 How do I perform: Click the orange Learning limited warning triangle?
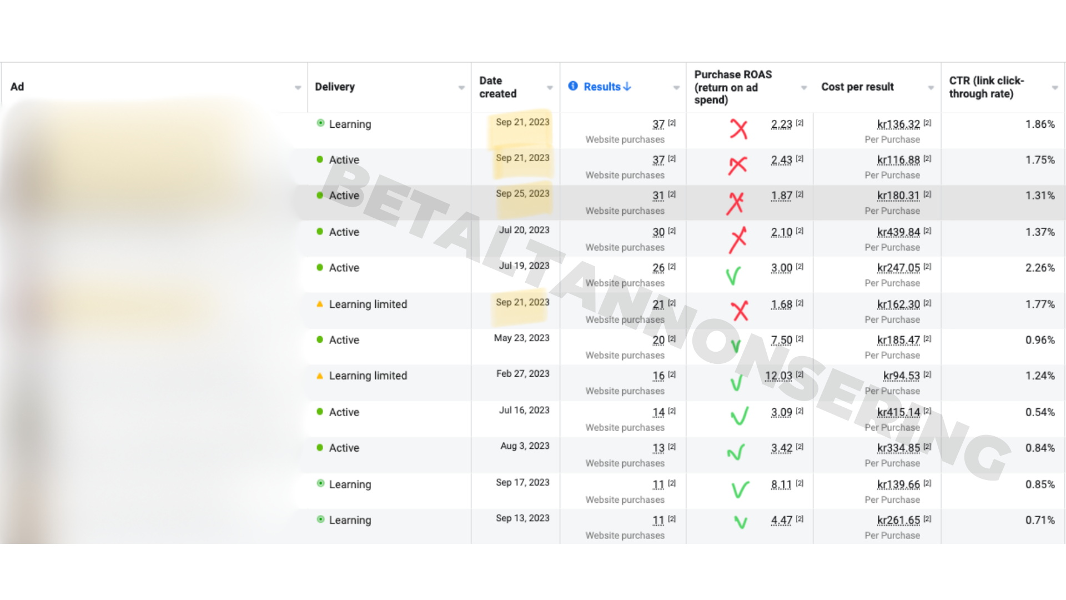point(320,304)
